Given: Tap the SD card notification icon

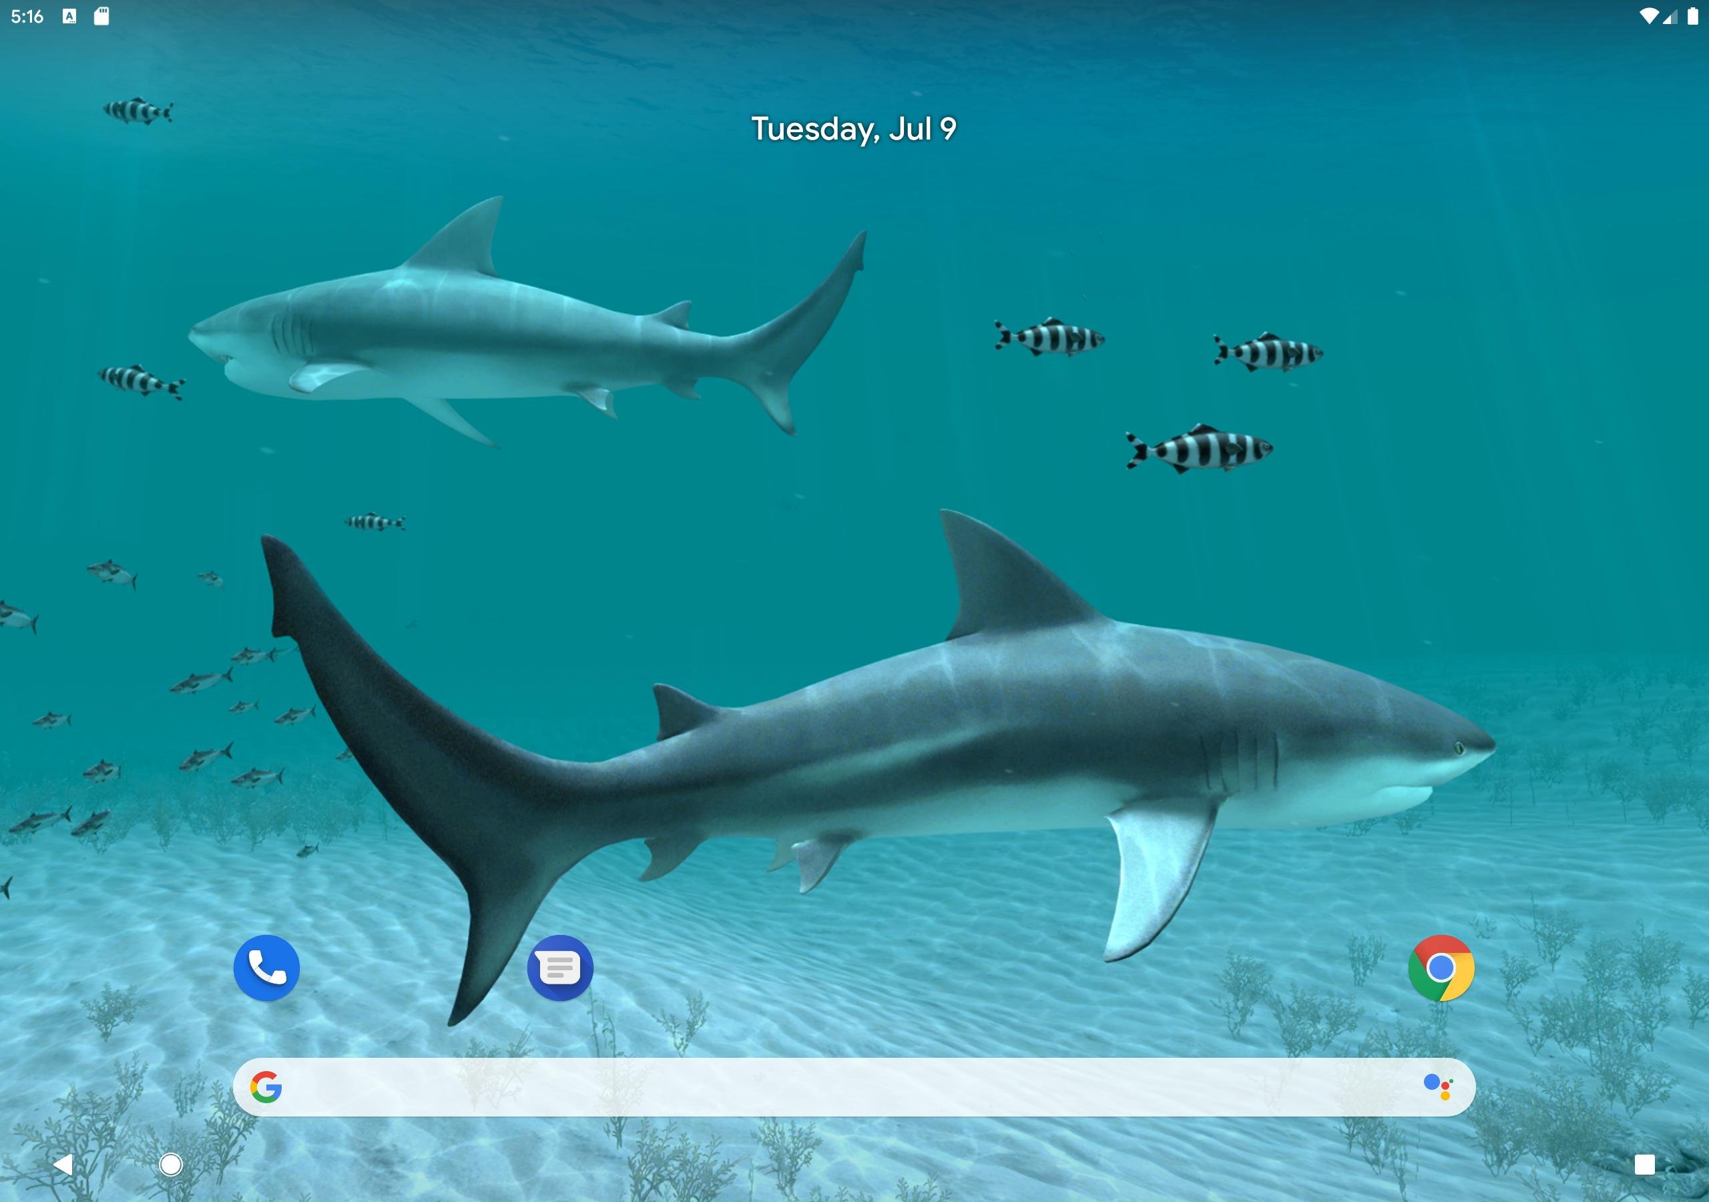Looking at the screenshot, I should (102, 17).
